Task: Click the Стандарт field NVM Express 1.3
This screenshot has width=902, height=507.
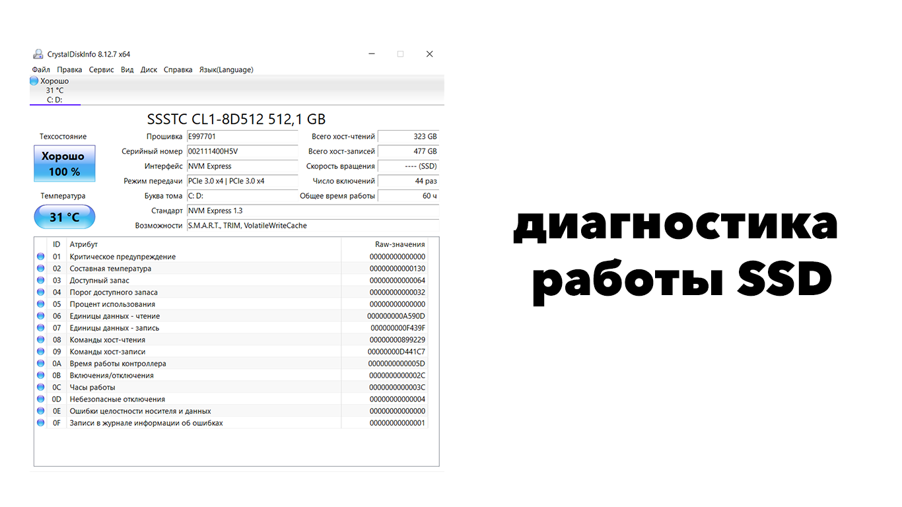Action: tap(313, 211)
